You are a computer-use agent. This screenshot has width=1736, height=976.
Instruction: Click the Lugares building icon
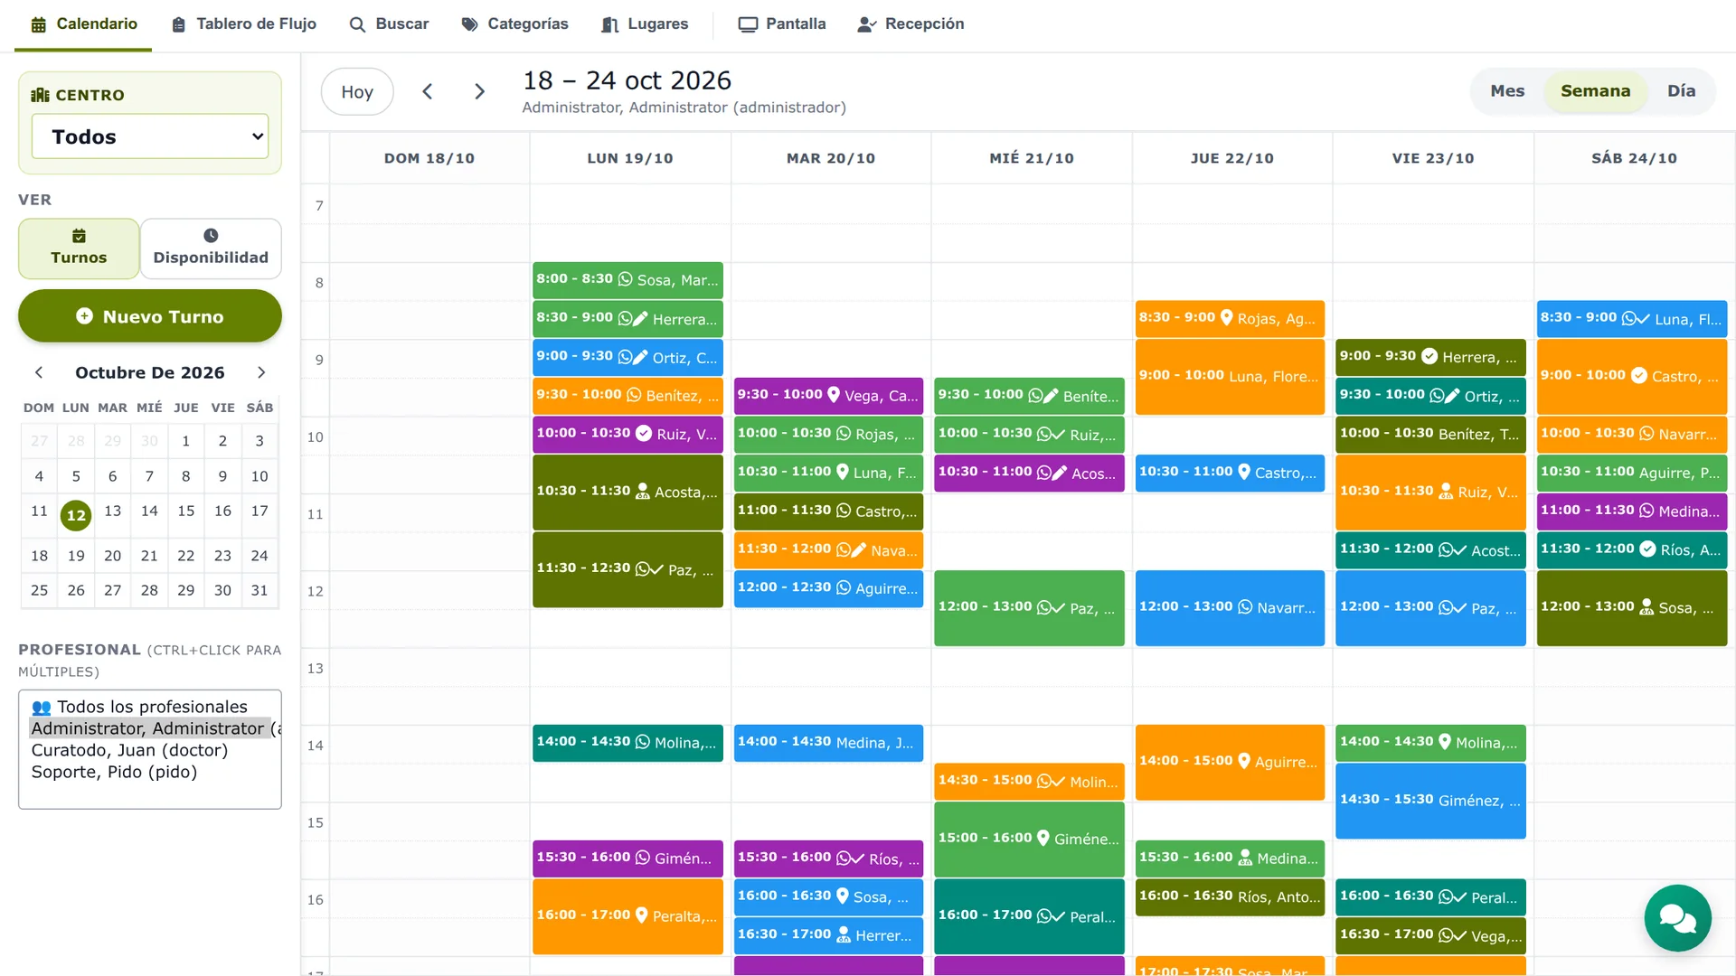coord(610,24)
